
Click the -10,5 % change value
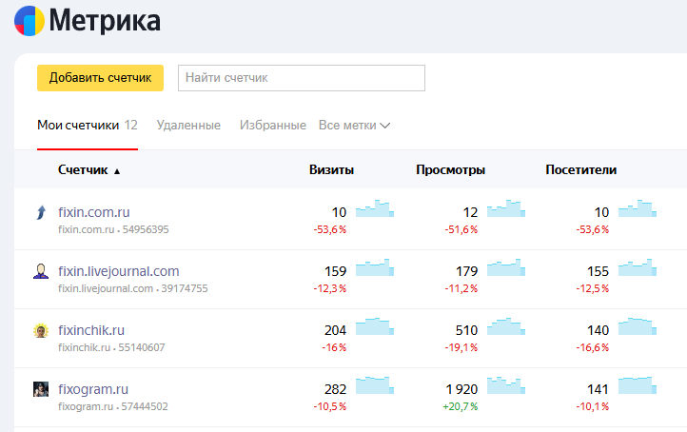coord(329,406)
